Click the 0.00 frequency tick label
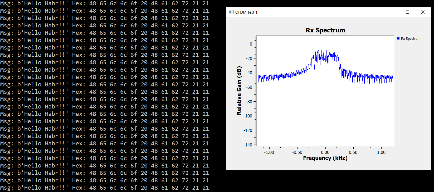434x192 pixels. (x=325, y=152)
